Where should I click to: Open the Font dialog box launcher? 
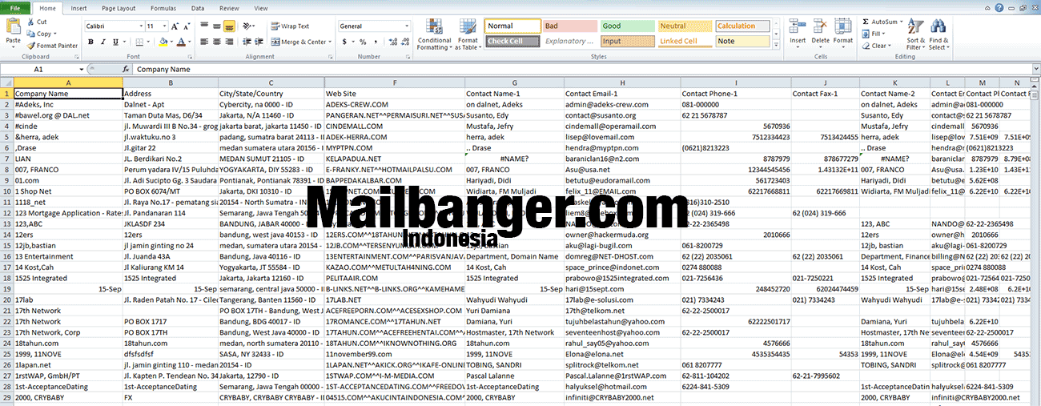pos(190,57)
